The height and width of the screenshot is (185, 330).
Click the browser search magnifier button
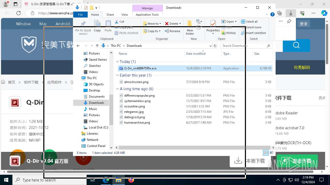click(x=296, y=46)
